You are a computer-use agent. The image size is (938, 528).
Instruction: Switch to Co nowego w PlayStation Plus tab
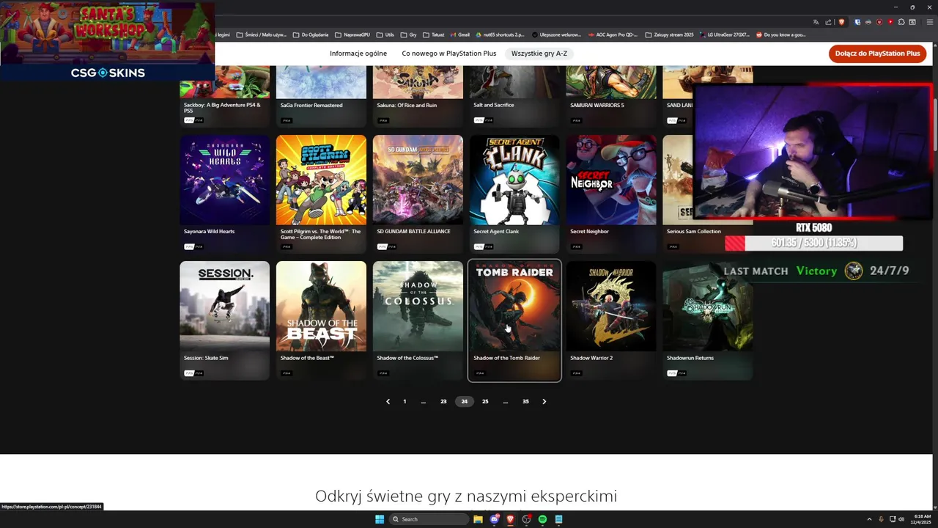[449, 54]
